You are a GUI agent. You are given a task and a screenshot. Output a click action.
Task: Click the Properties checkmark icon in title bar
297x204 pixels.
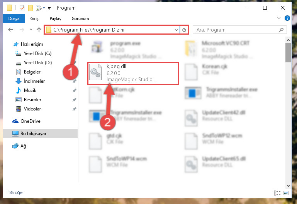[22, 8]
